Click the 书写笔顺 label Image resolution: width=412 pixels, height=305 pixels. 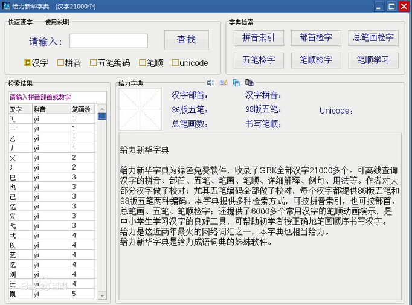click(263, 123)
